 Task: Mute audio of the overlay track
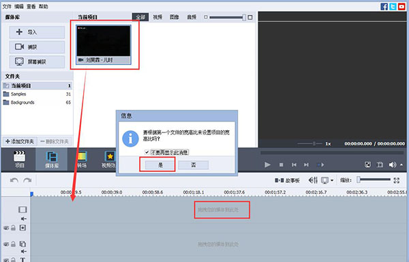pos(23,251)
